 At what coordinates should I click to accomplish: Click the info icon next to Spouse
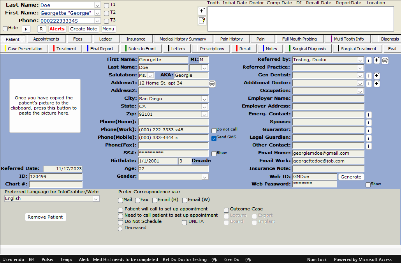369,122
